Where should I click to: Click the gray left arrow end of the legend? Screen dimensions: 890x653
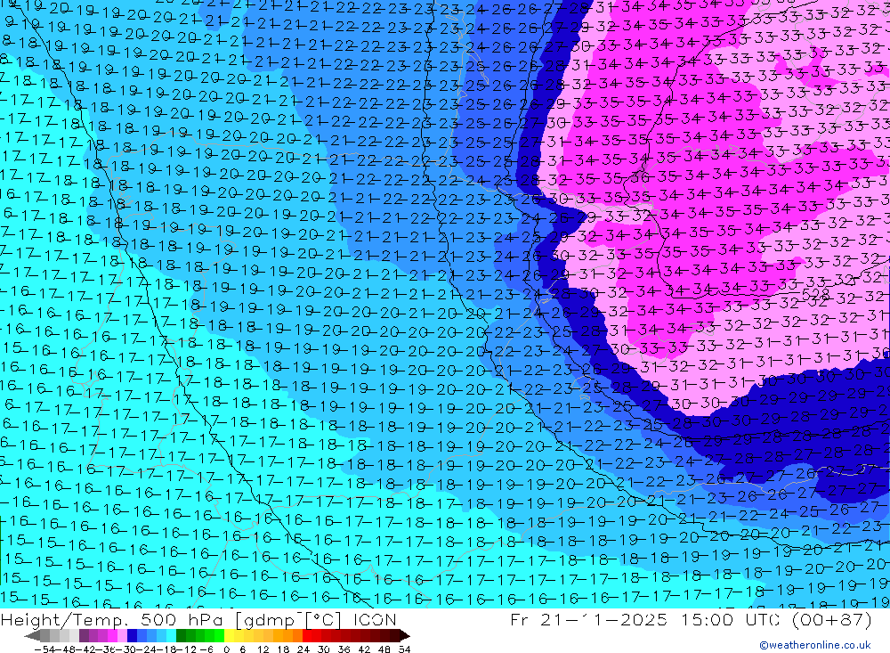tap(32, 635)
